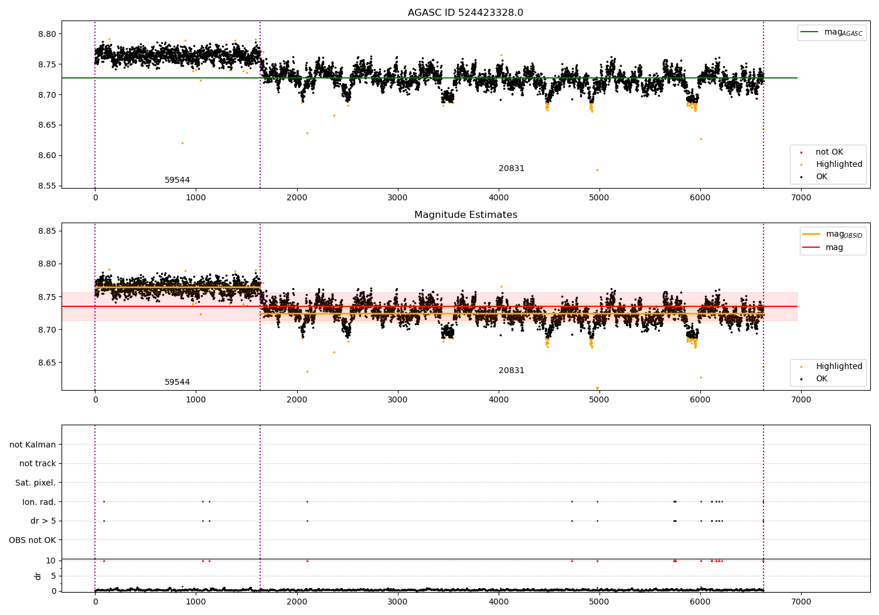Click observation label '20831' in the top plot
The height and width of the screenshot is (615, 879).
pos(512,169)
